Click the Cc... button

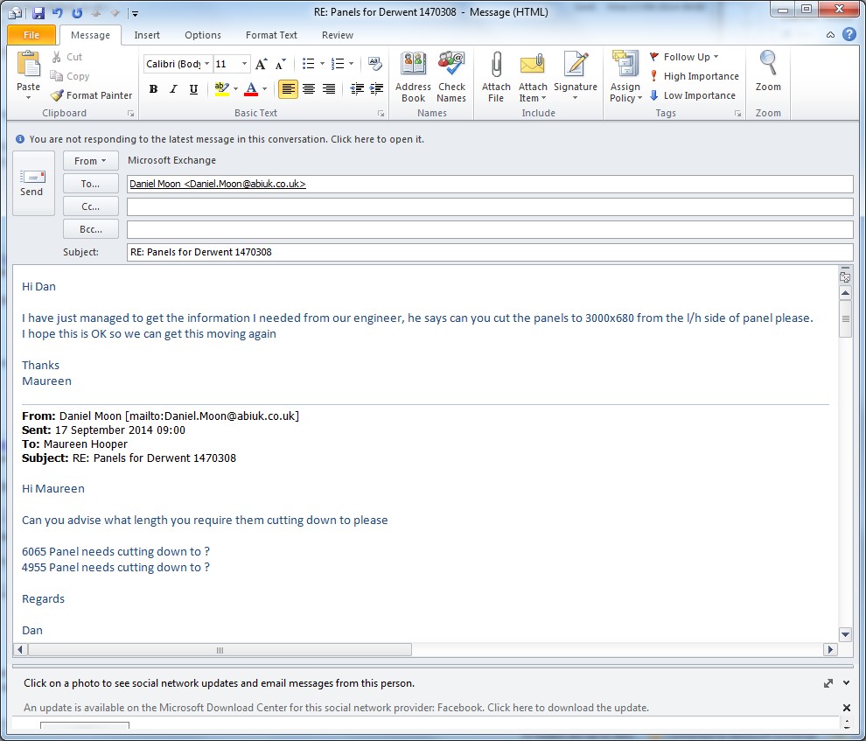[x=91, y=206]
